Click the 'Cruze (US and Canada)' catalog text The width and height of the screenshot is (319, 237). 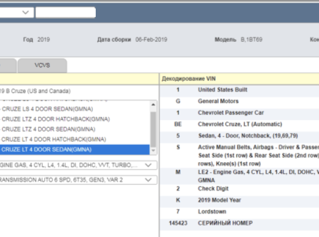(35, 91)
